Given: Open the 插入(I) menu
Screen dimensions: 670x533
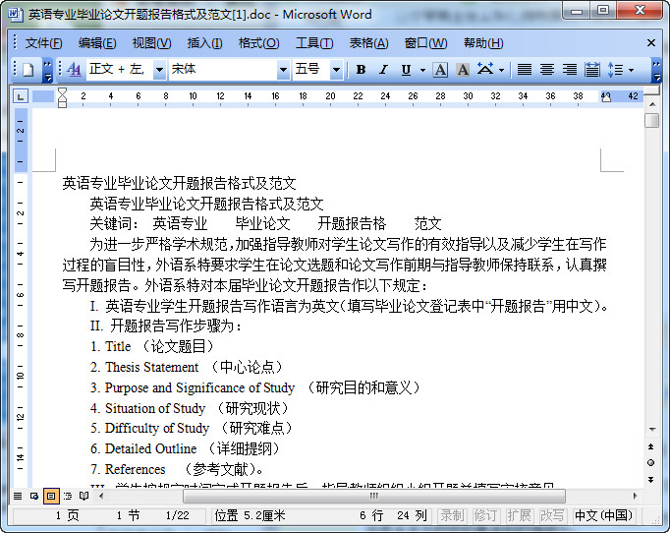Looking at the screenshot, I should [204, 43].
